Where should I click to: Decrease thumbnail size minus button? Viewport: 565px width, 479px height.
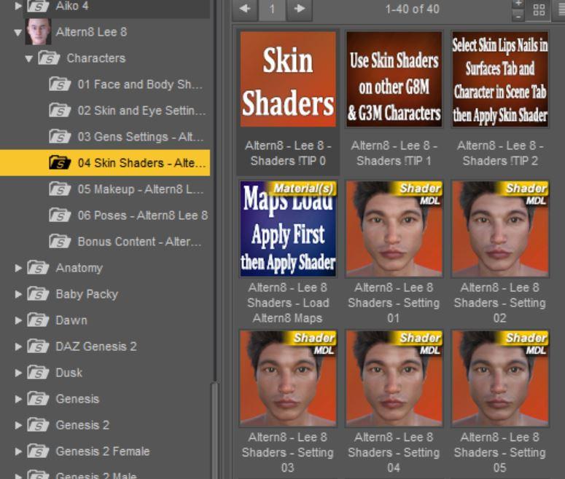click(518, 15)
